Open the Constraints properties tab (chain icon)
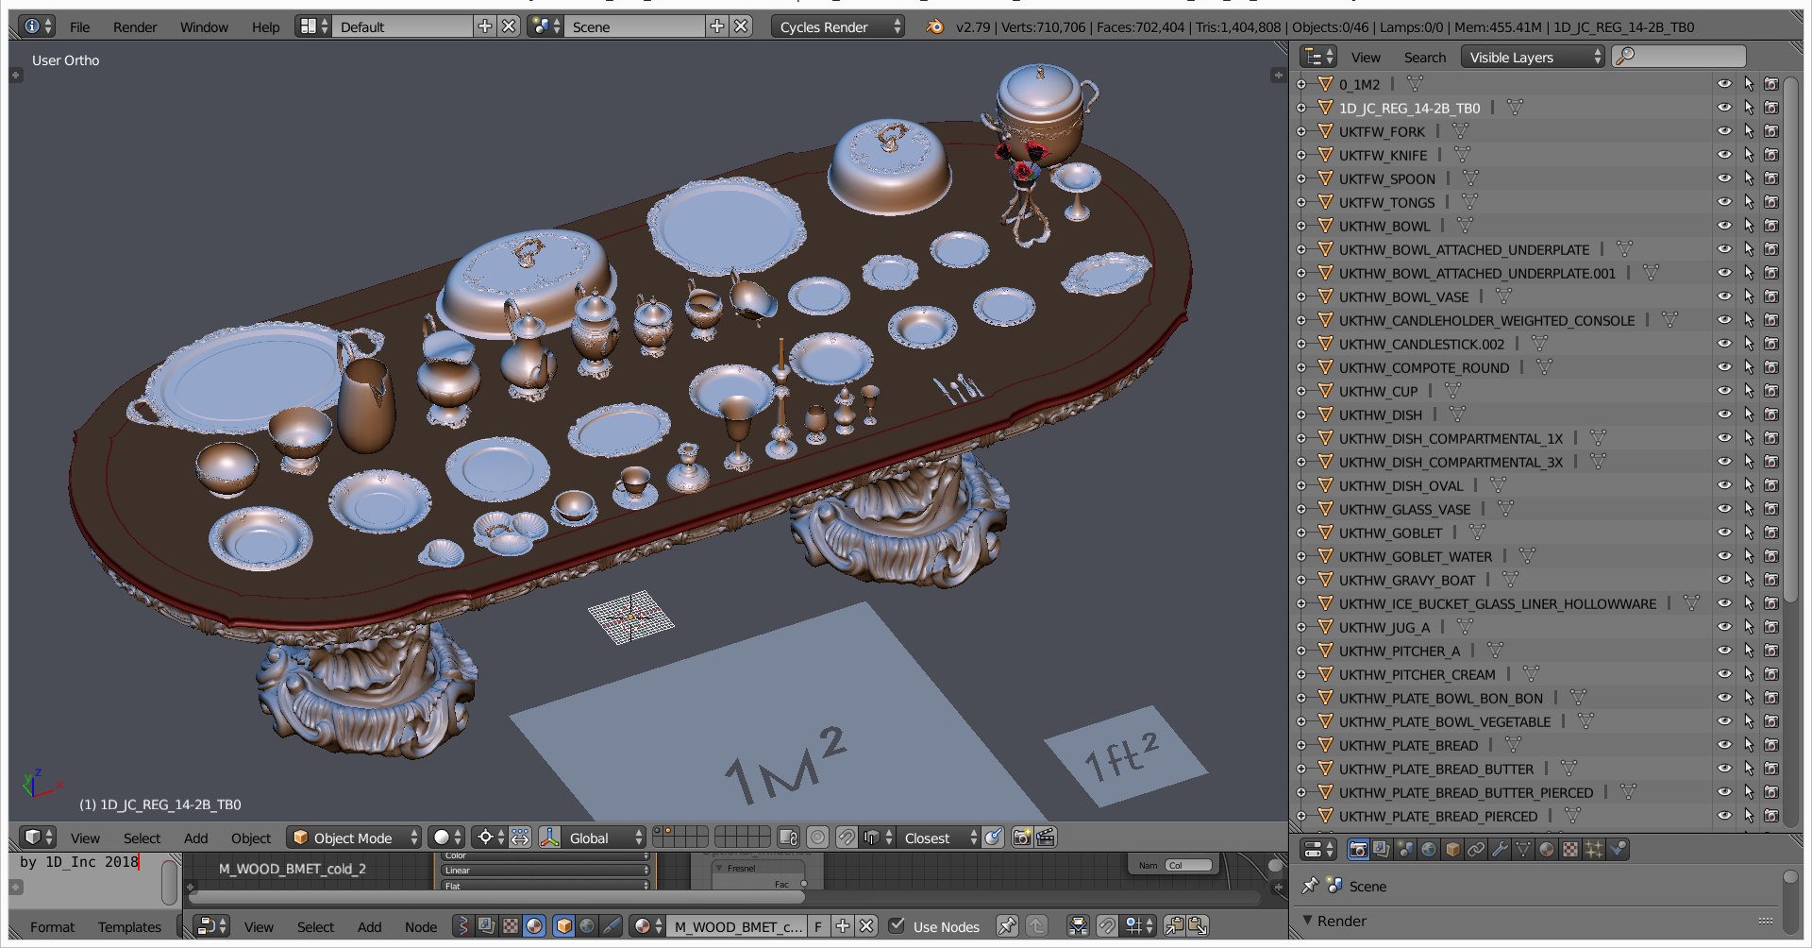1812x948 pixels. [x=1476, y=849]
